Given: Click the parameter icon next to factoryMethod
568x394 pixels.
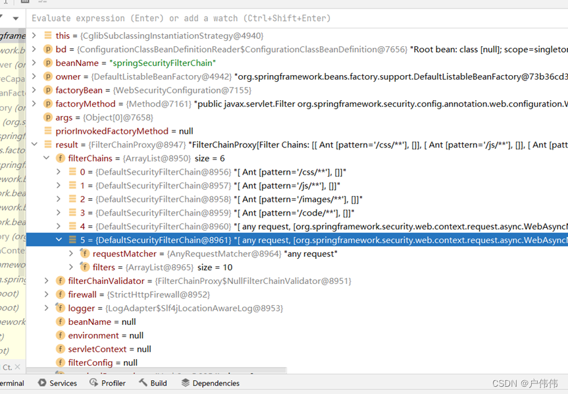Looking at the screenshot, I should [48, 103].
